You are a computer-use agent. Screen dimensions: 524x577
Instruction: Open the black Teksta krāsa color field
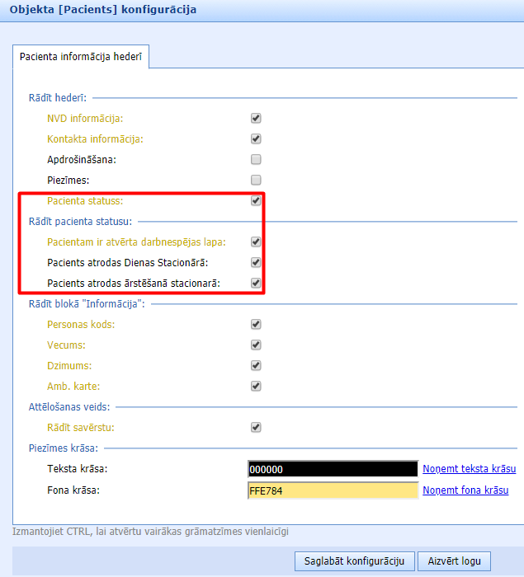[x=332, y=469]
